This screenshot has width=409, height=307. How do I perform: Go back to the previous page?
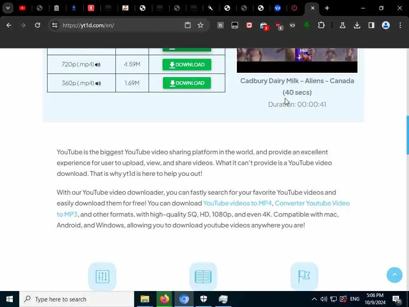[9, 25]
